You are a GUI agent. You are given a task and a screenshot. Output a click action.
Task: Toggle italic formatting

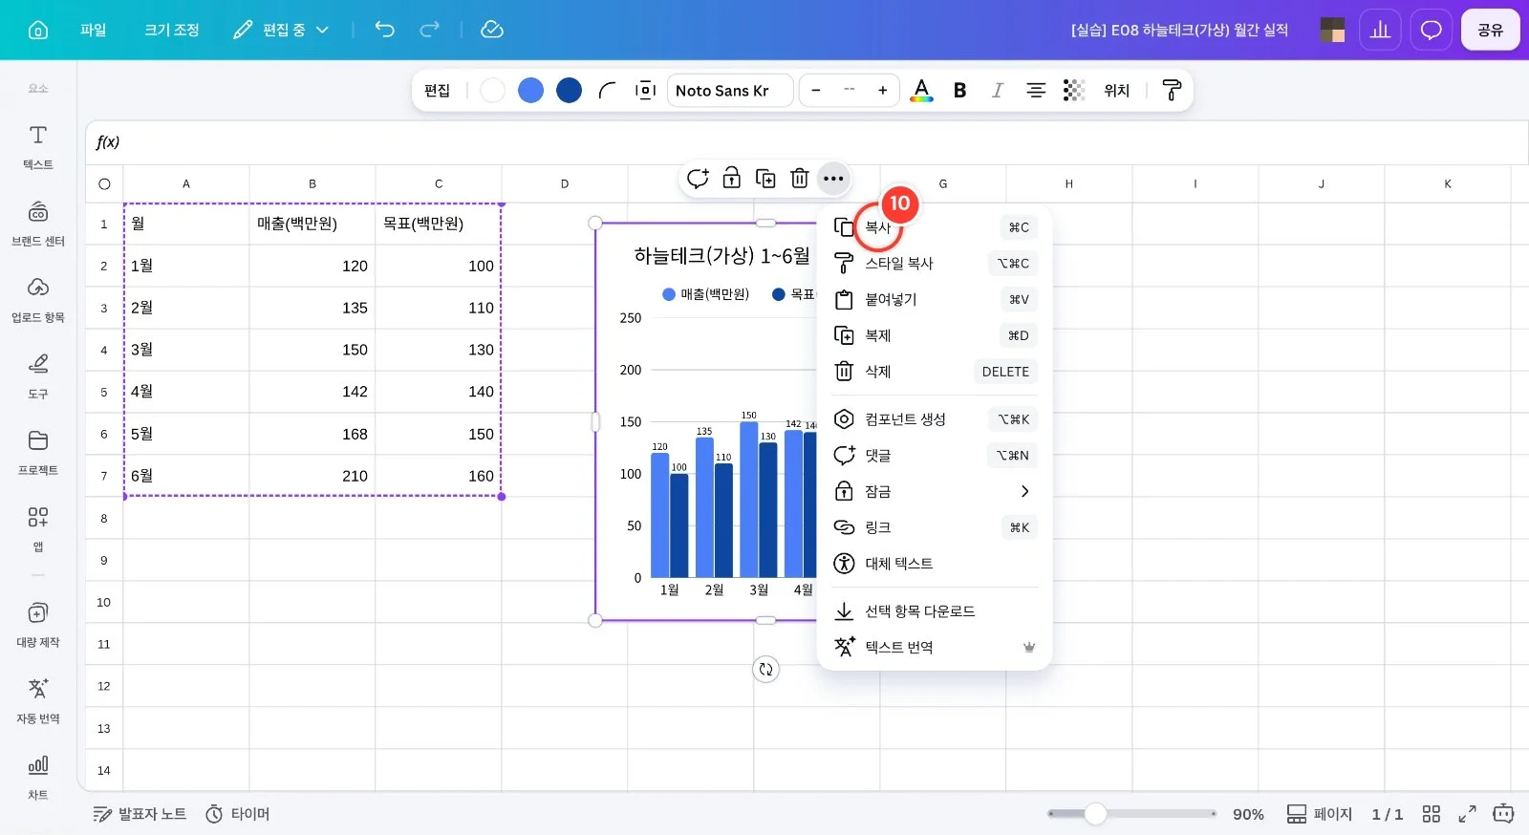pyautogui.click(x=998, y=91)
